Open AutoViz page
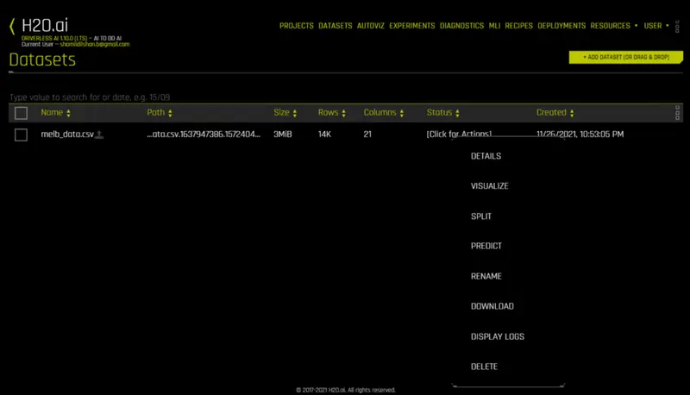This screenshot has height=395, width=690. pos(371,26)
